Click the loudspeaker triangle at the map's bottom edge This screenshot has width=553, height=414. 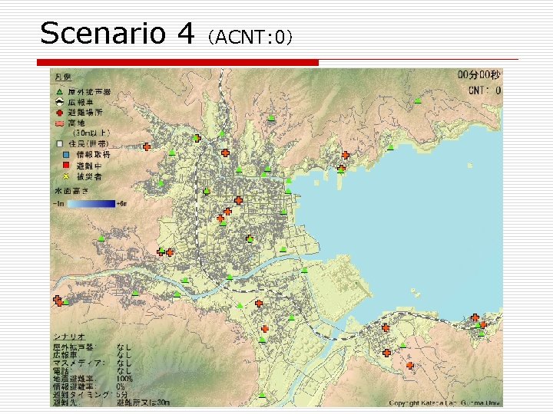(262, 395)
